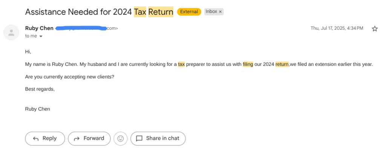Image resolution: width=386 pixels, height=159 pixels.
Task: Click the sender's redacted email address
Action: point(87,28)
